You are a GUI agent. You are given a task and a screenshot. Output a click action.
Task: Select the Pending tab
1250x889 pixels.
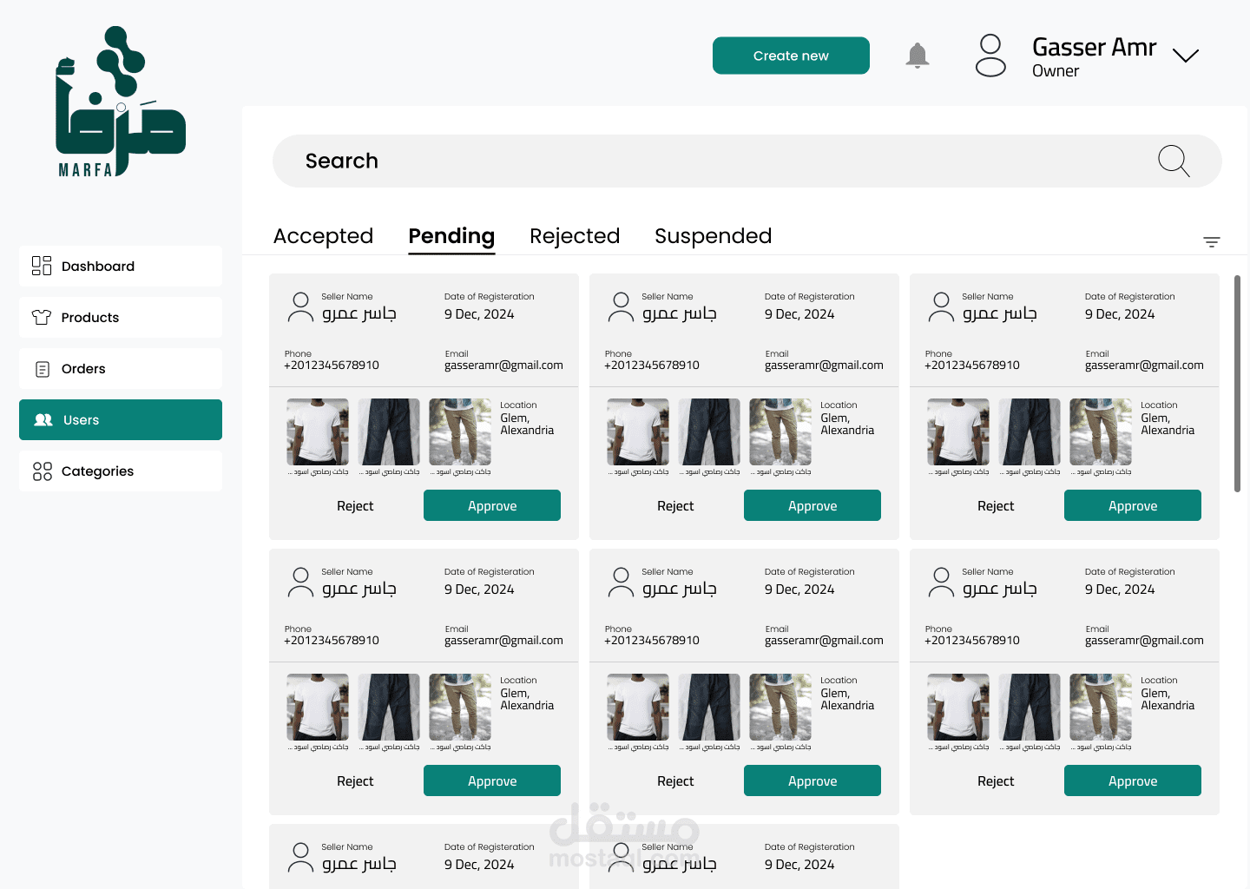451,237
